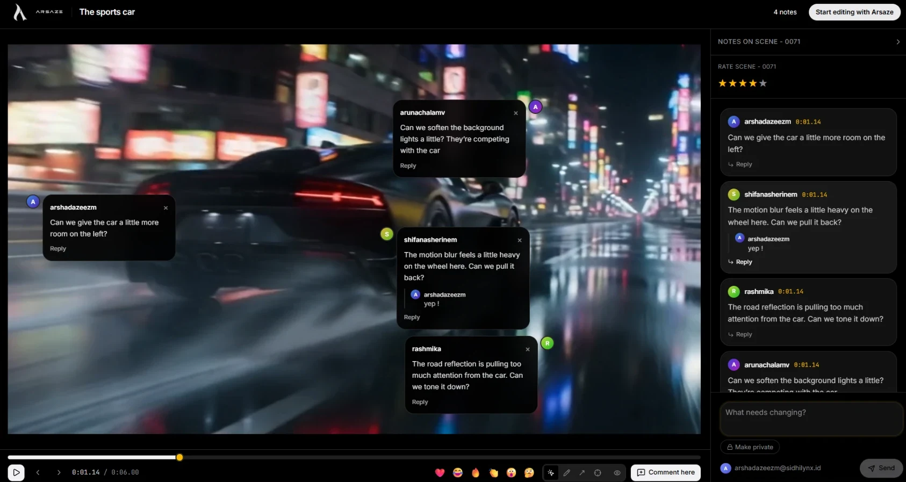Click rashmika's green avatar pin on the video
The image size is (906, 482).
point(547,343)
